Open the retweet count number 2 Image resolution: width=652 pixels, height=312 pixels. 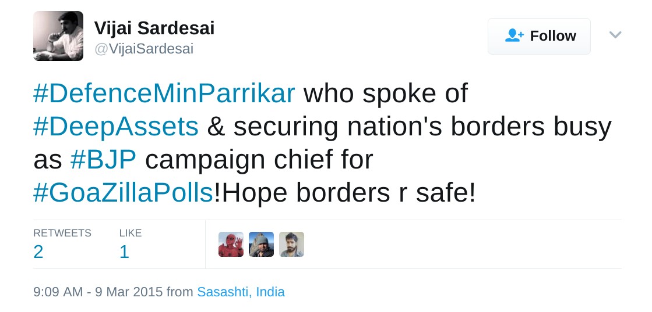[38, 252]
